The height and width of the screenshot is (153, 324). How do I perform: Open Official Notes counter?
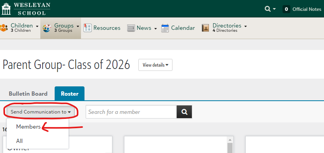(x=302, y=9)
